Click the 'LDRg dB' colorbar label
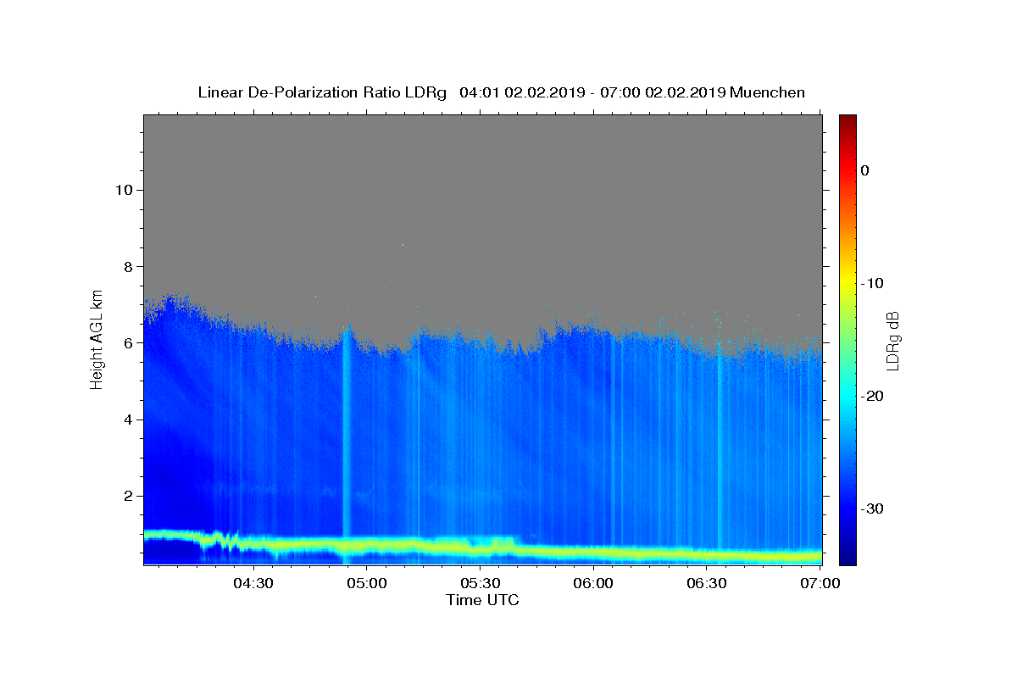Screen dimensions: 1017x678 click(892, 341)
